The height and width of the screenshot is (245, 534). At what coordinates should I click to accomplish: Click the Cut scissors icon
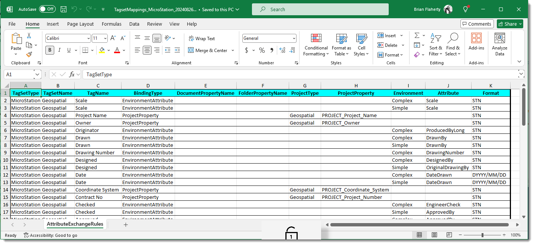coord(29,36)
